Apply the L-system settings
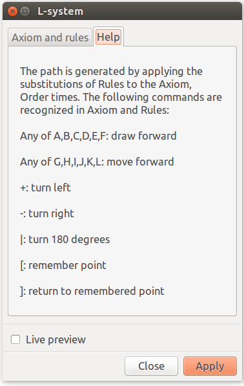 (210, 366)
